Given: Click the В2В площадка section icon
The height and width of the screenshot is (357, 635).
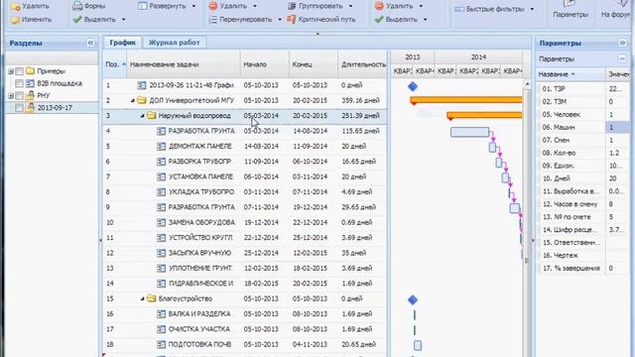Looking at the screenshot, I should coord(30,83).
